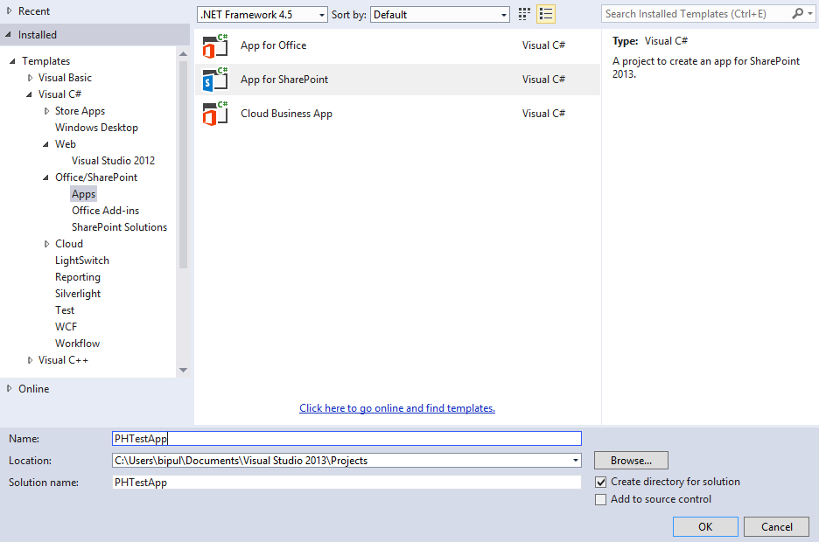
Task: Open the Location path dropdown arrow
Action: 575,461
